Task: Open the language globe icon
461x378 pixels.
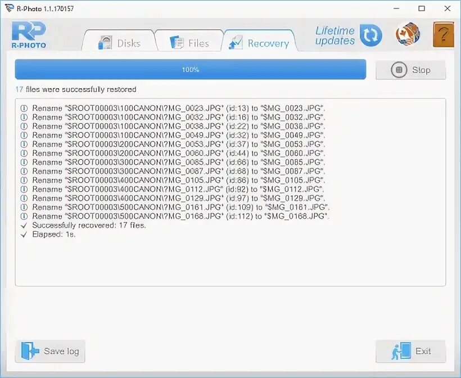Action: click(x=408, y=34)
